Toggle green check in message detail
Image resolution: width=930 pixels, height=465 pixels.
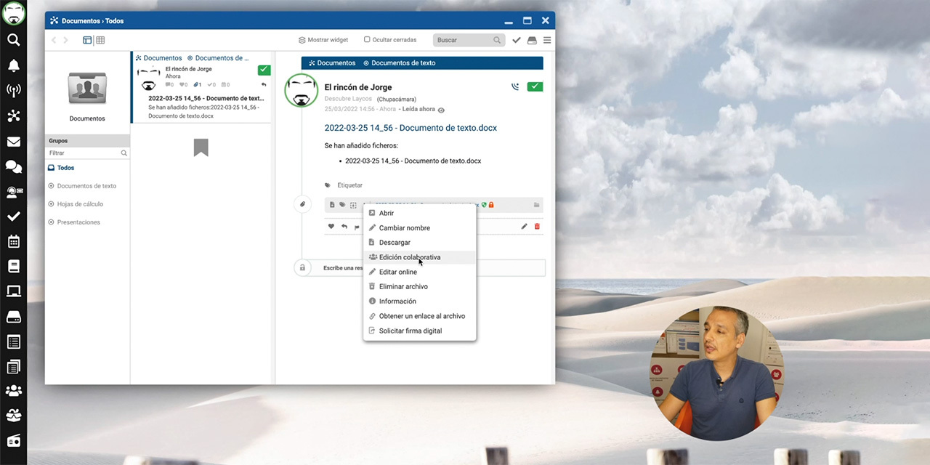click(x=535, y=86)
